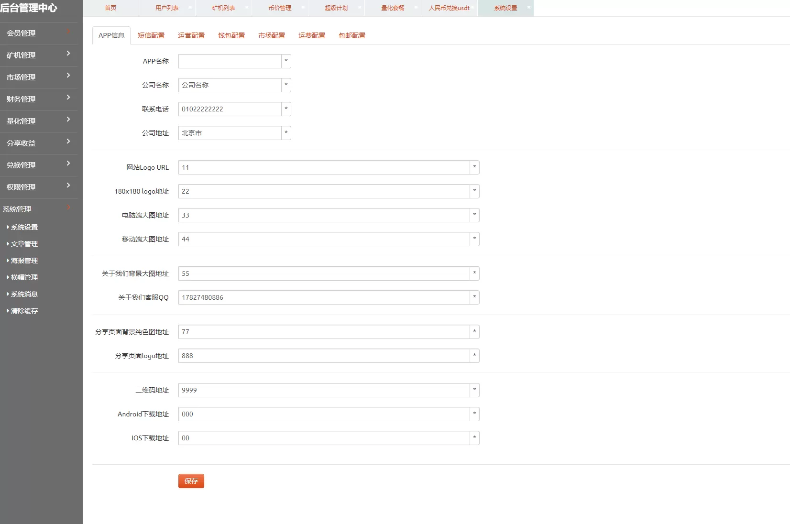Open 清除缓存 in the sidebar
The width and height of the screenshot is (790, 524).
(x=24, y=311)
